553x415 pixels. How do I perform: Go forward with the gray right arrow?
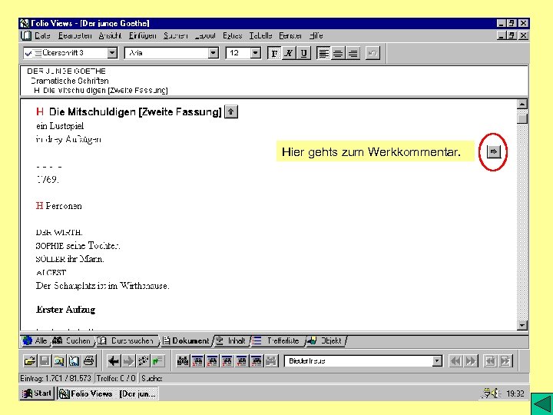(128, 360)
